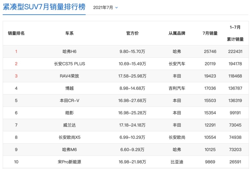
Task: Click brand 比亚迪
Action: pos(177,162)
